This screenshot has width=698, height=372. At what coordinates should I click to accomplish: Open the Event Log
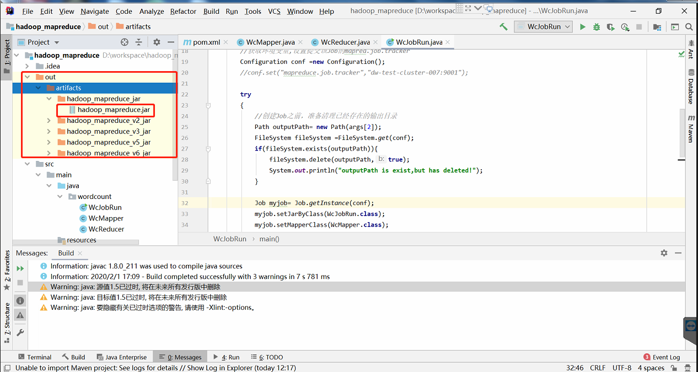coord(662,357)
